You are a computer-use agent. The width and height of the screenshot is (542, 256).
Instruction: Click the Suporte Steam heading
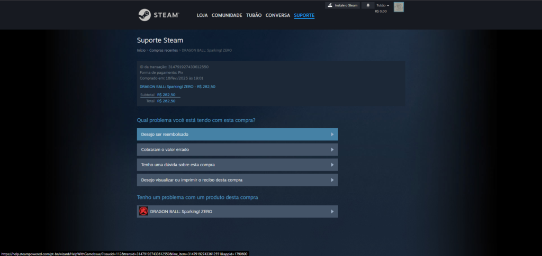[x=160, y=40]
